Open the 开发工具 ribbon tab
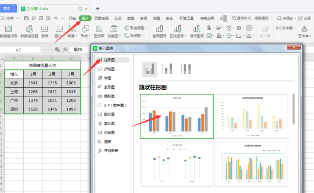This screenshot has width=314, height=193. click(x=187, y=18)
